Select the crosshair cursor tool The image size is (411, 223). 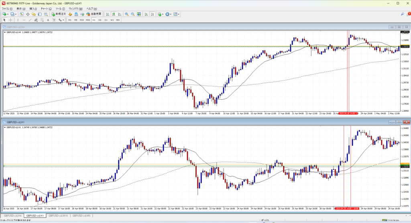[x=11, y=20]
